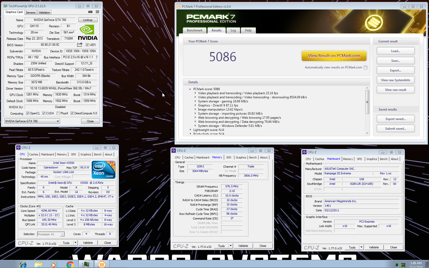Image resolution: width=429 pixels, height=268 pixels.
Task: Click the Intel Xeon inside logo in CPU-Z
Action: [x=103, y=169]
